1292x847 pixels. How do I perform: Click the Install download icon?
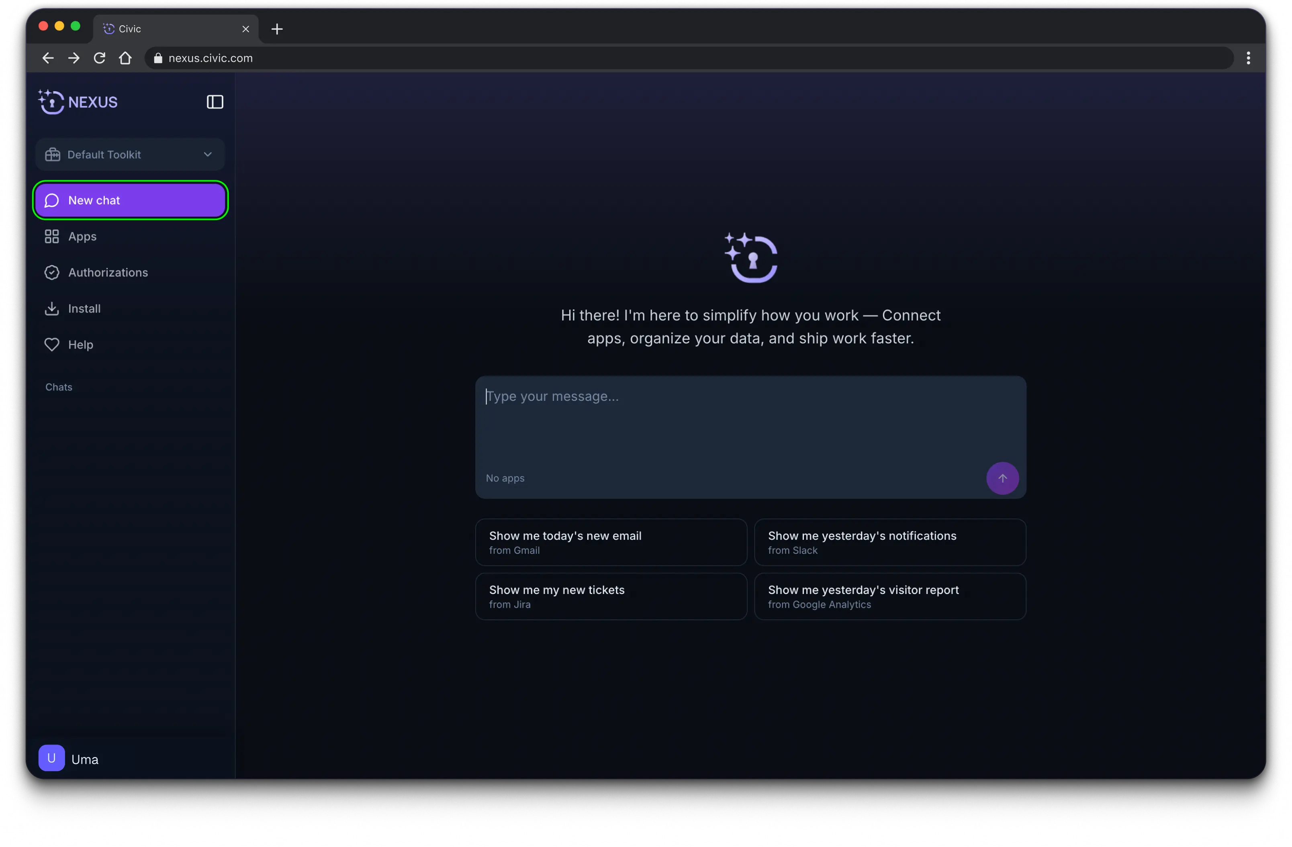(51, 309)
